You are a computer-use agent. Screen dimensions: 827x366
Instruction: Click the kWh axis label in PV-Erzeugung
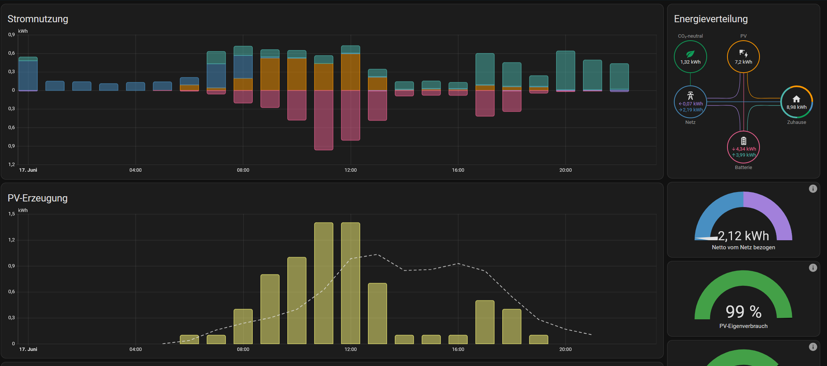pyautogui.click(x=23, y=210)
